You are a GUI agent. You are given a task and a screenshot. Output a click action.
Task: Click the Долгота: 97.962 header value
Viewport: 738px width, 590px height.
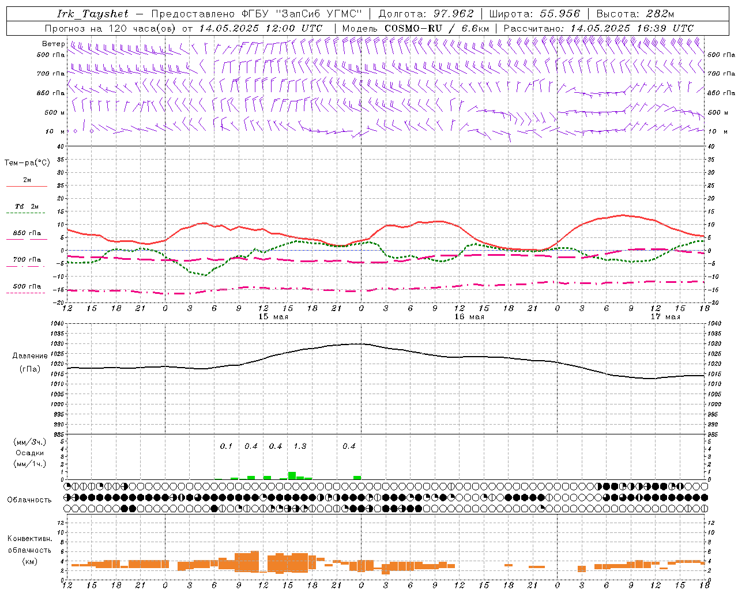(426, 14)
